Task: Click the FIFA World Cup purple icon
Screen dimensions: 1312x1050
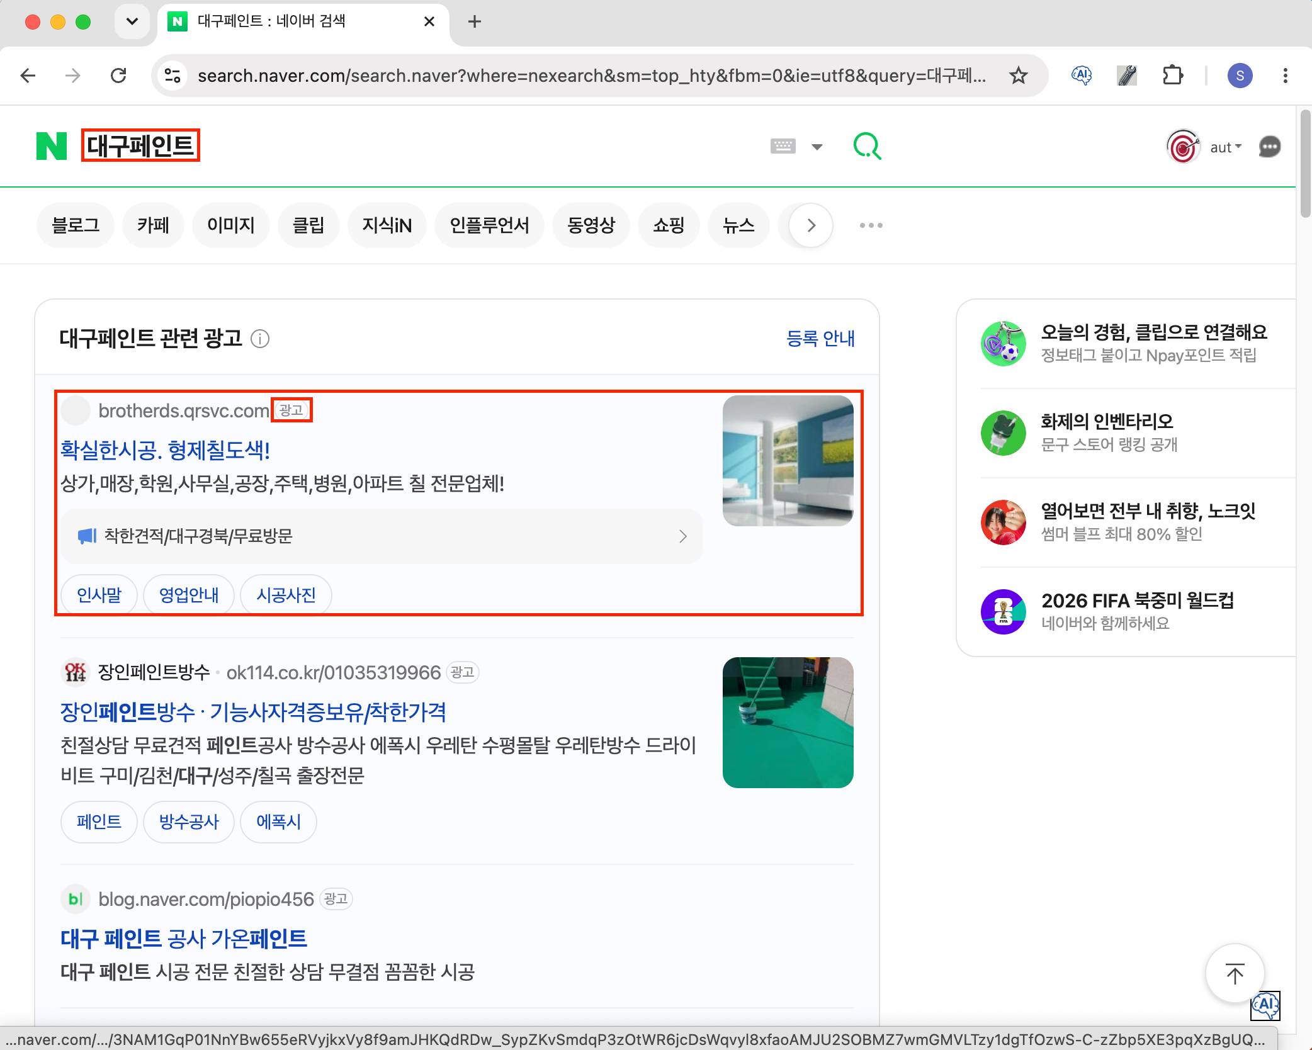Action: click(x=1004, y=612)
